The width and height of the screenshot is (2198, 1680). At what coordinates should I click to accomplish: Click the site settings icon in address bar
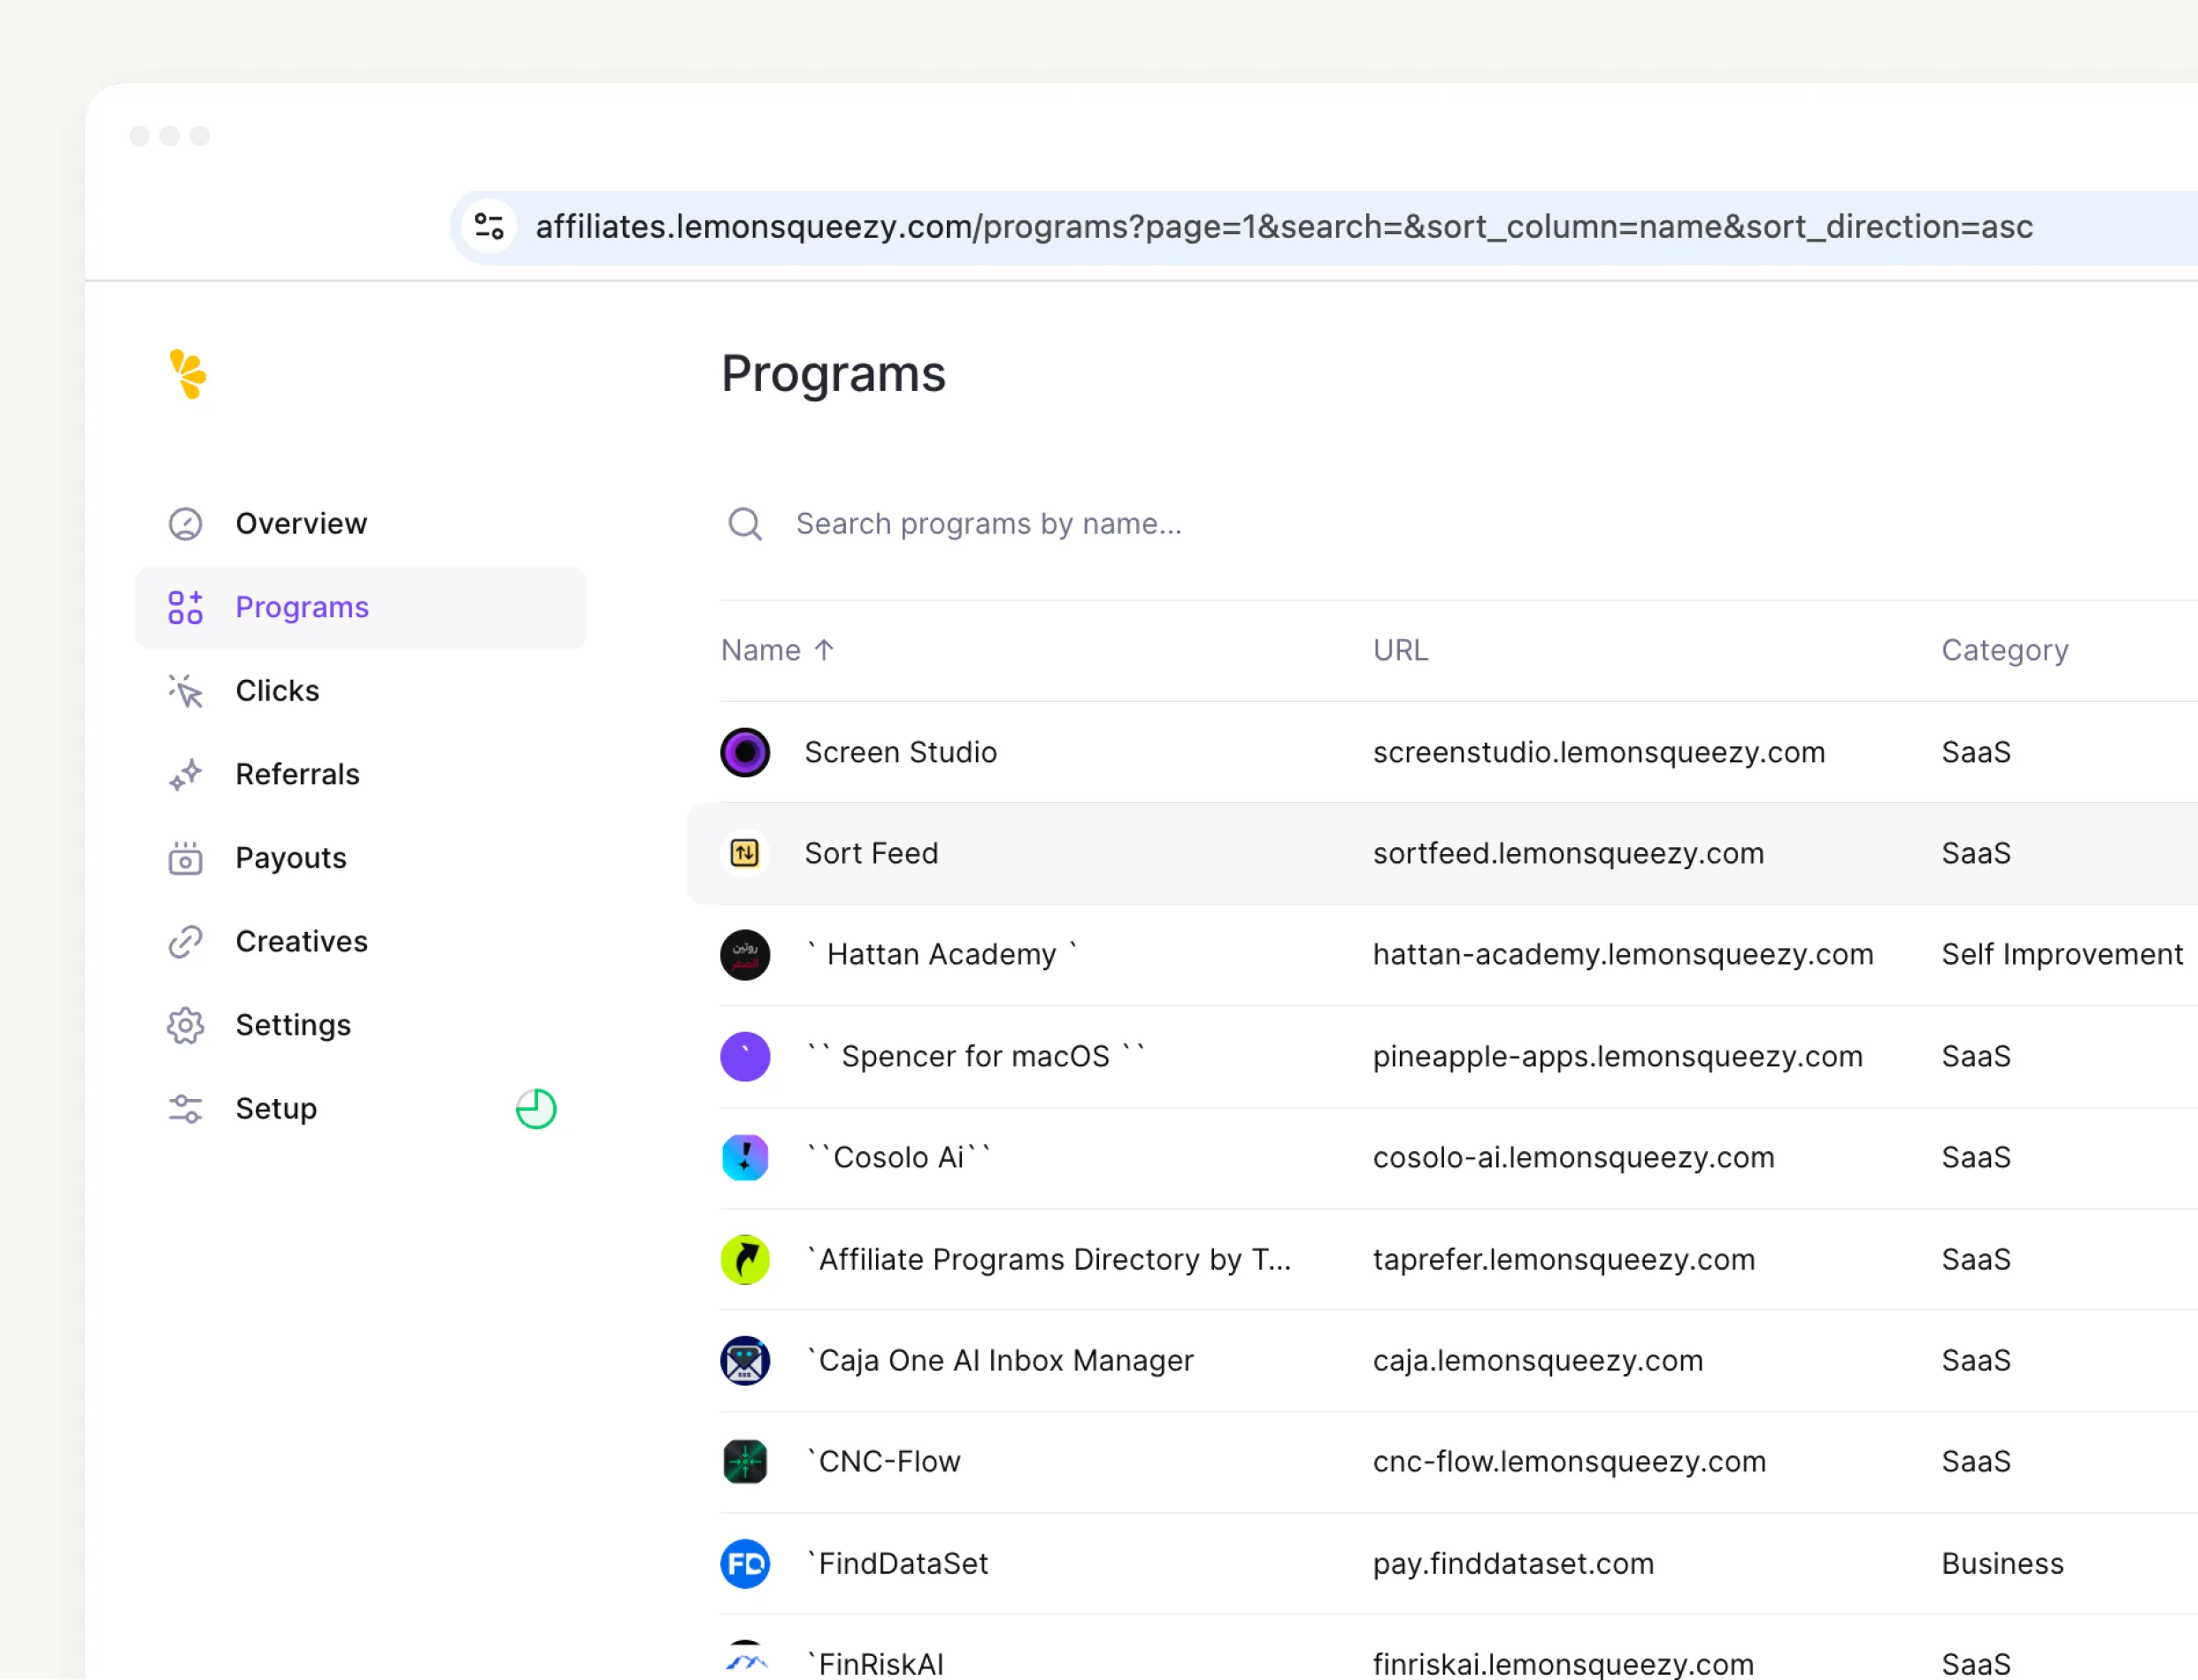click(x=488, y=226)
